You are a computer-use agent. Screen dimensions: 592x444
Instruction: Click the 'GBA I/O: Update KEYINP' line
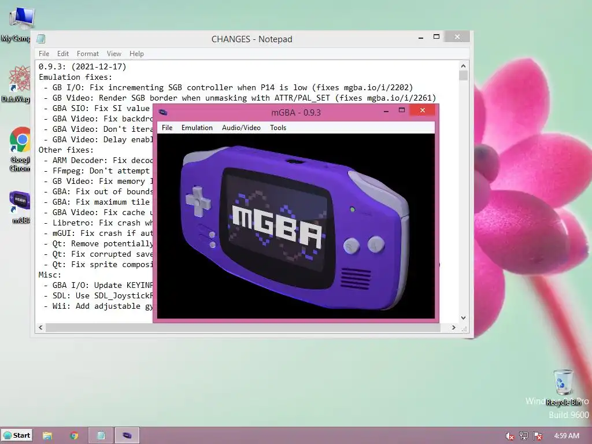point(98,286)
